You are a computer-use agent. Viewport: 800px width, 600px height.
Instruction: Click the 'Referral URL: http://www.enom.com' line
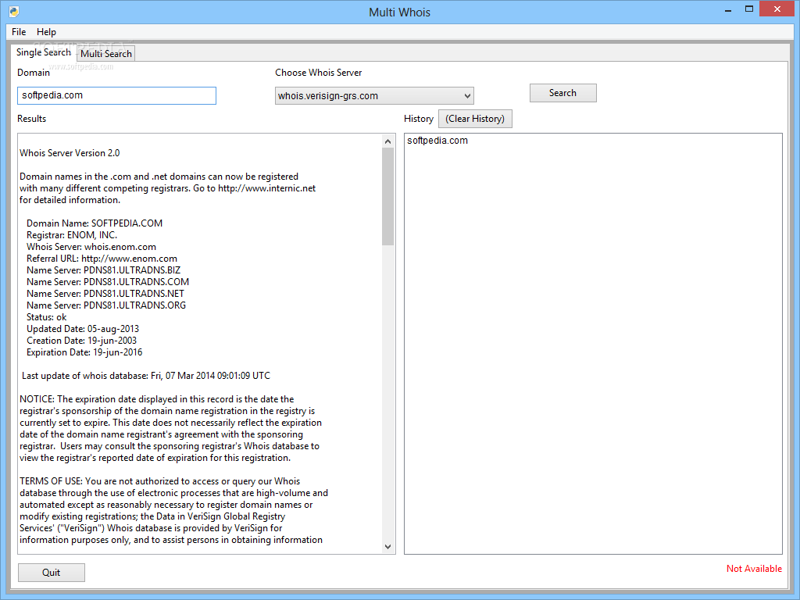pyautogui.click(x=102, y=258)
